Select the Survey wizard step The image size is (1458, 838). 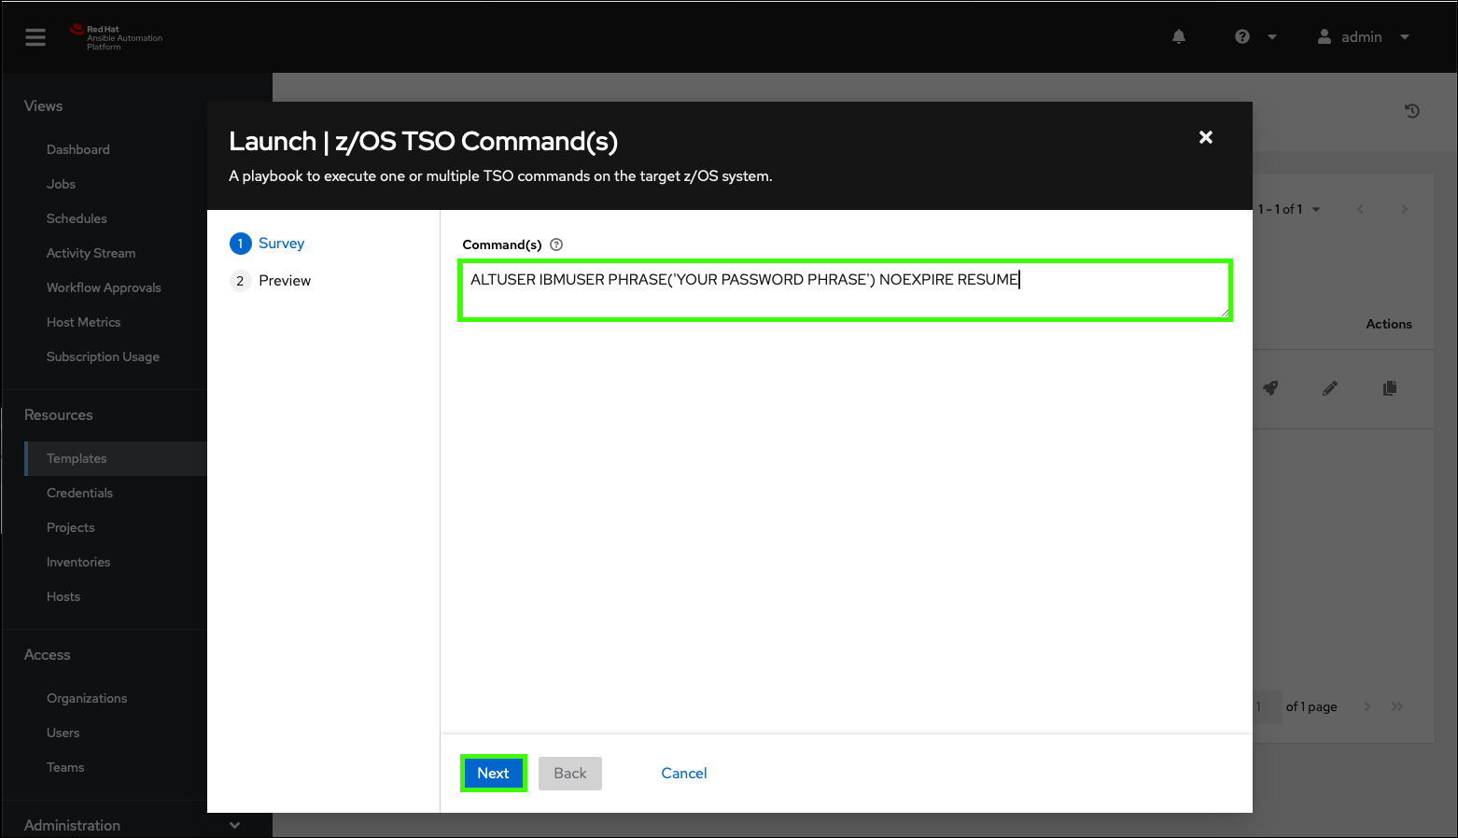(281, 244)
